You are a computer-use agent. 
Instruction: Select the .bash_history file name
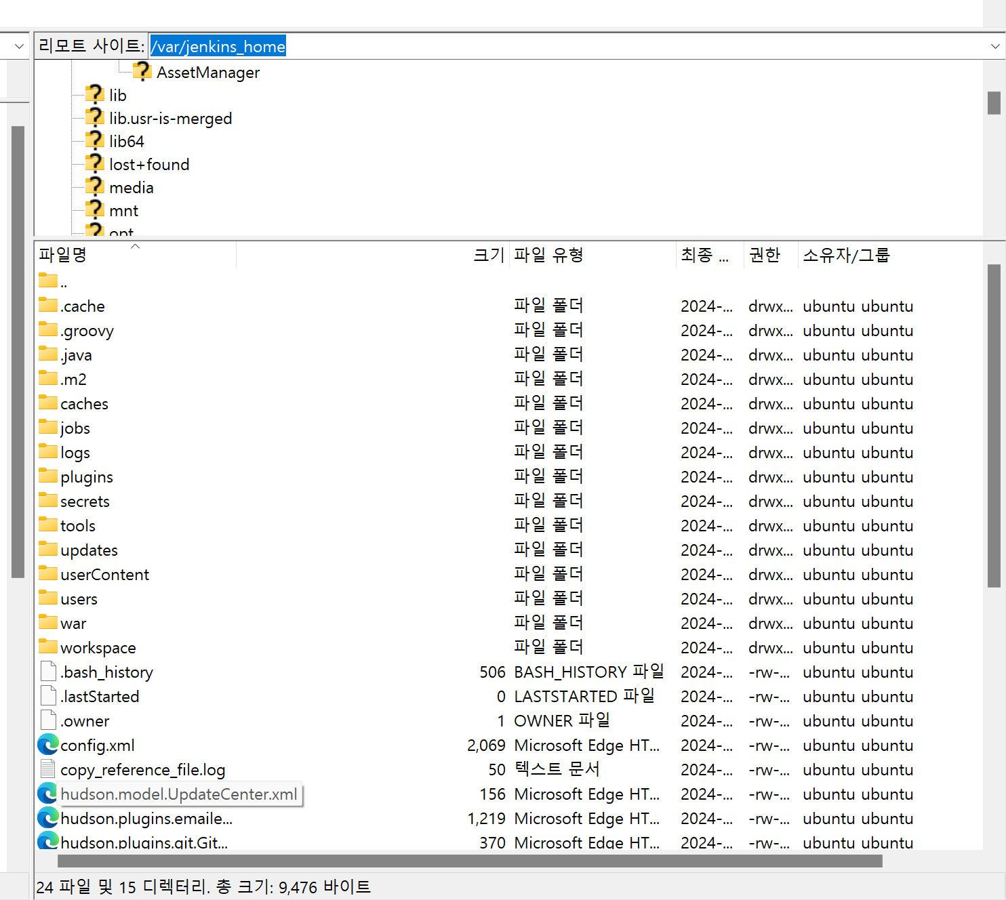107,672
